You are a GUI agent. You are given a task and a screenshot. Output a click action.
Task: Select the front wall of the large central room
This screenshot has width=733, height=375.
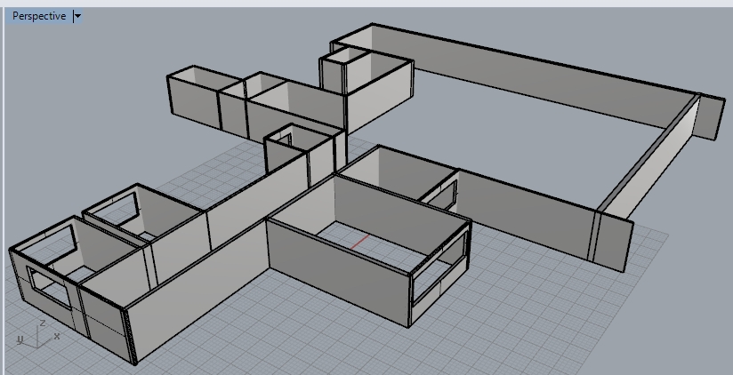pyautogui.click(x=338, y=267)
